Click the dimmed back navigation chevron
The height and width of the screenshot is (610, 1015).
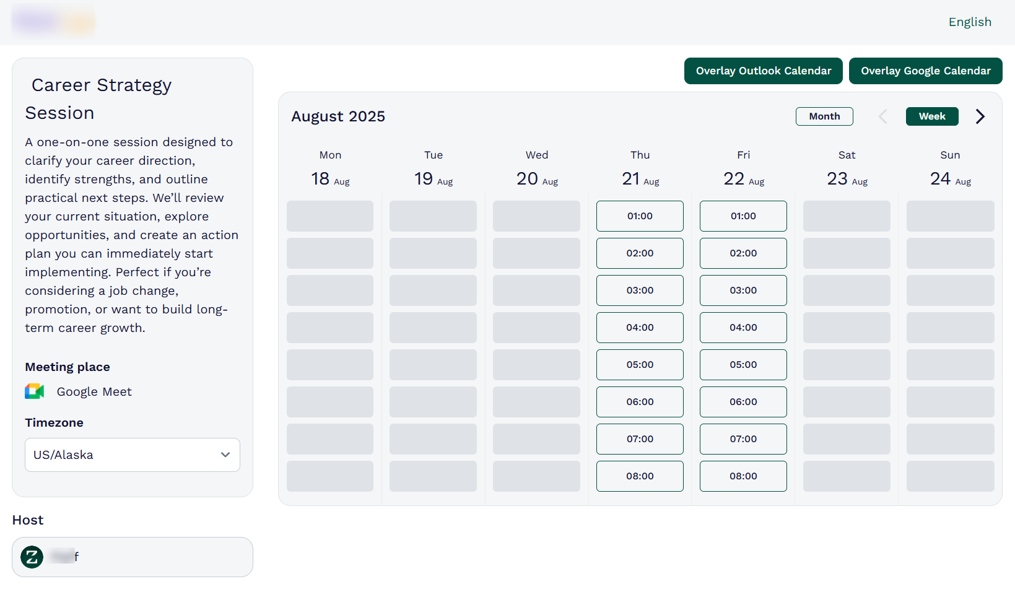[882, 116]
